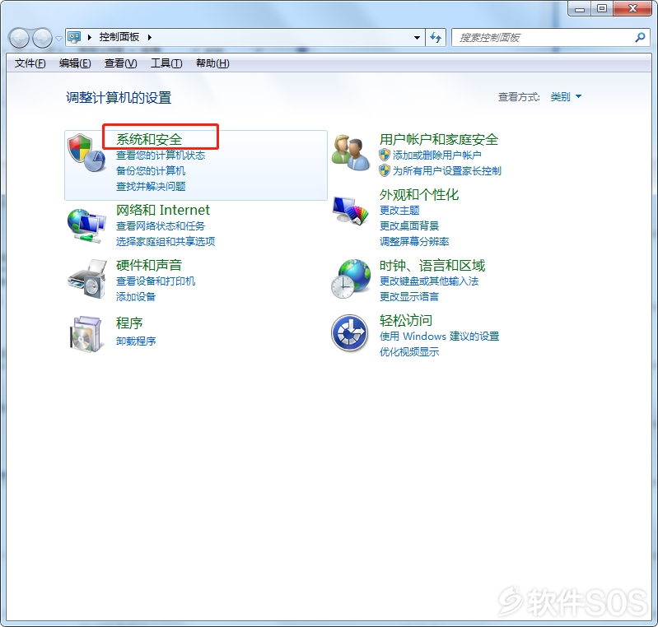Go forward with the Forward arrow button
The width and height of the screenshot is (658, 627).
[42, 38]
